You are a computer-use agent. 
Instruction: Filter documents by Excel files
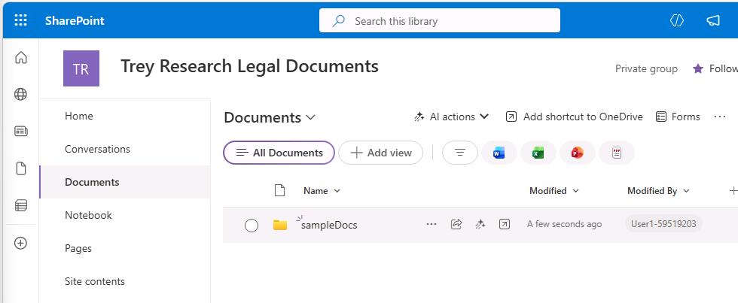coord(538,153)
